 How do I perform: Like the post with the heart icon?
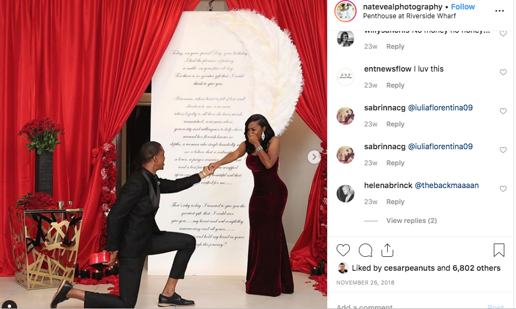[x=343, y=251]
